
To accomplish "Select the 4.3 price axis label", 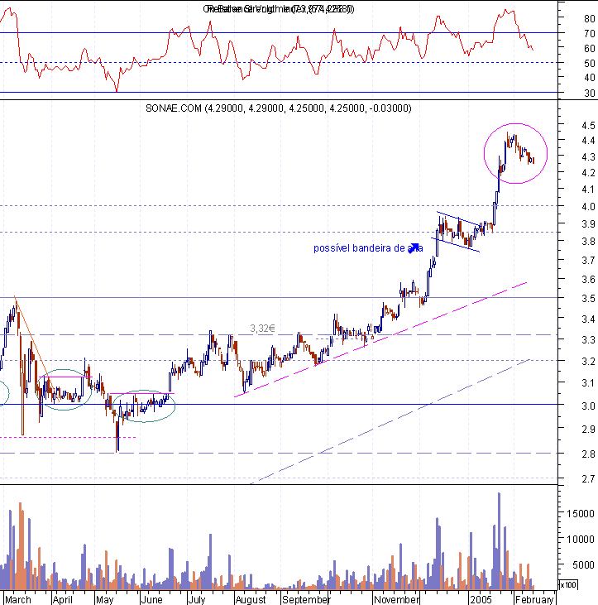I will pos(588,157).
